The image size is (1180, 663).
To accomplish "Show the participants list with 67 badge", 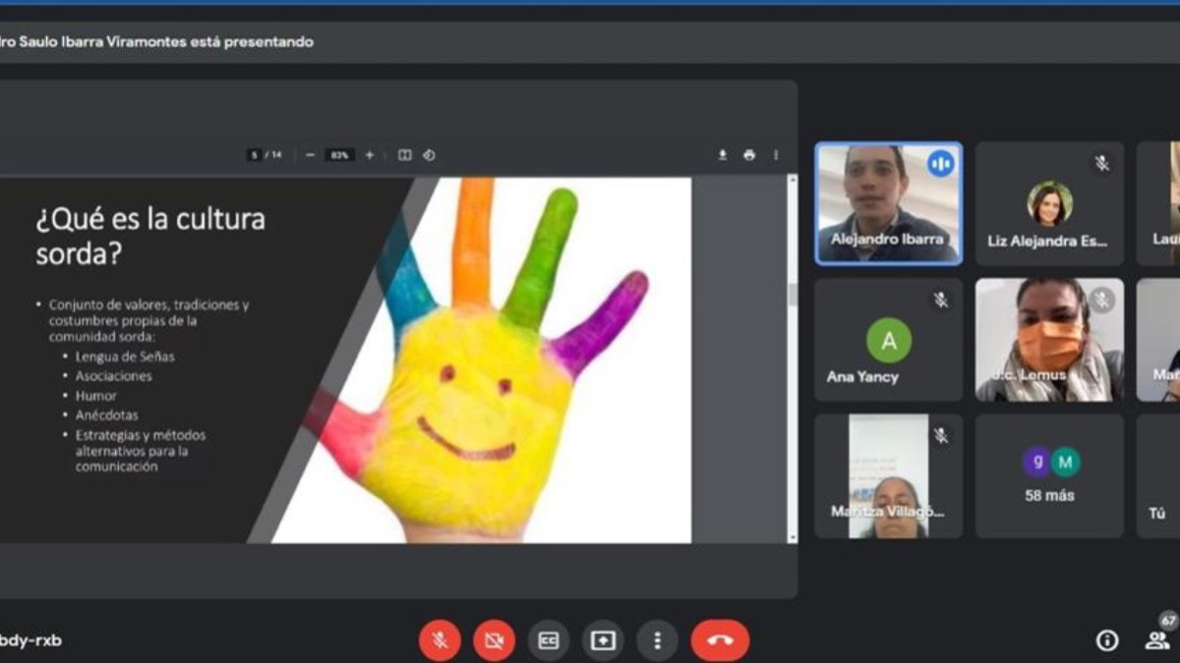I will (1156, 640).
